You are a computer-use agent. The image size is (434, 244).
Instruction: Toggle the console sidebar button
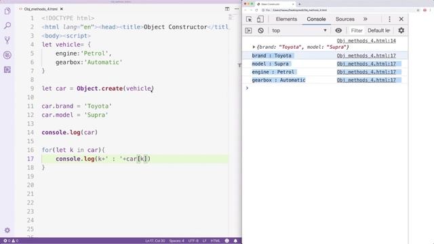(249, 30)
